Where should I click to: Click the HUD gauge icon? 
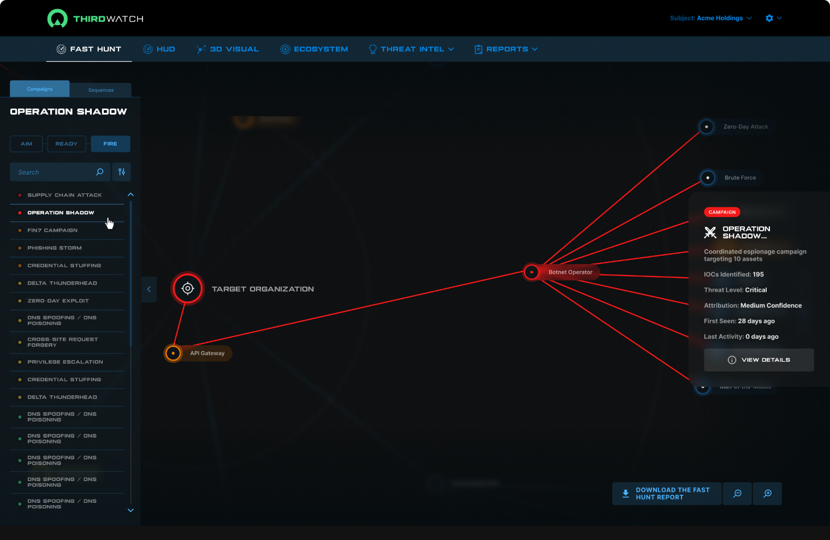[x=147, y=49]
